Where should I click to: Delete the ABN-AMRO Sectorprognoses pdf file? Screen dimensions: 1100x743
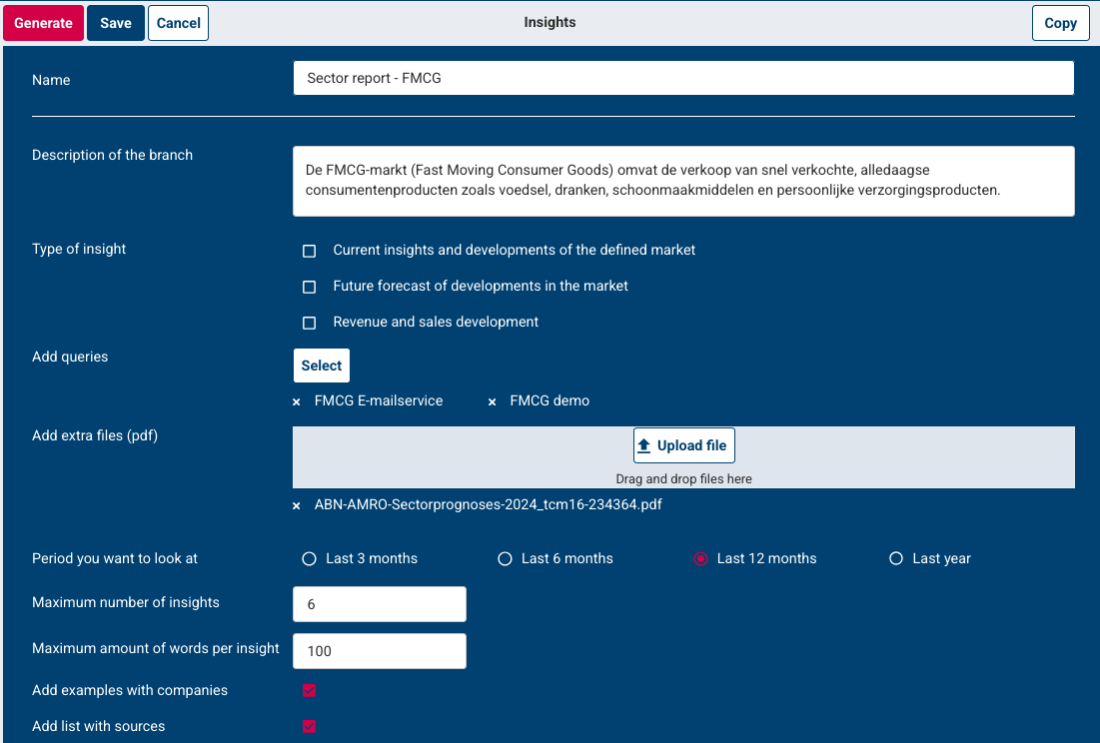pyautogui.click(x=296, y=505)
